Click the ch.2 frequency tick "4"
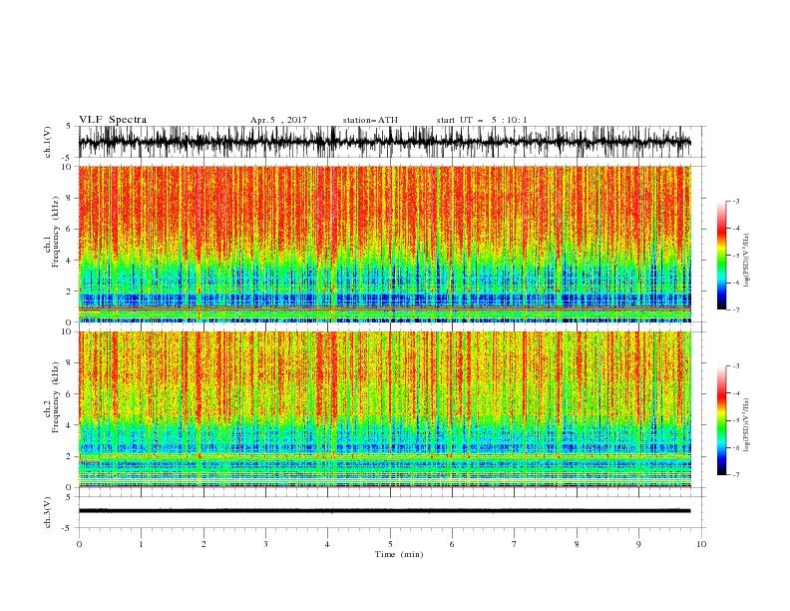 point(69,425)
